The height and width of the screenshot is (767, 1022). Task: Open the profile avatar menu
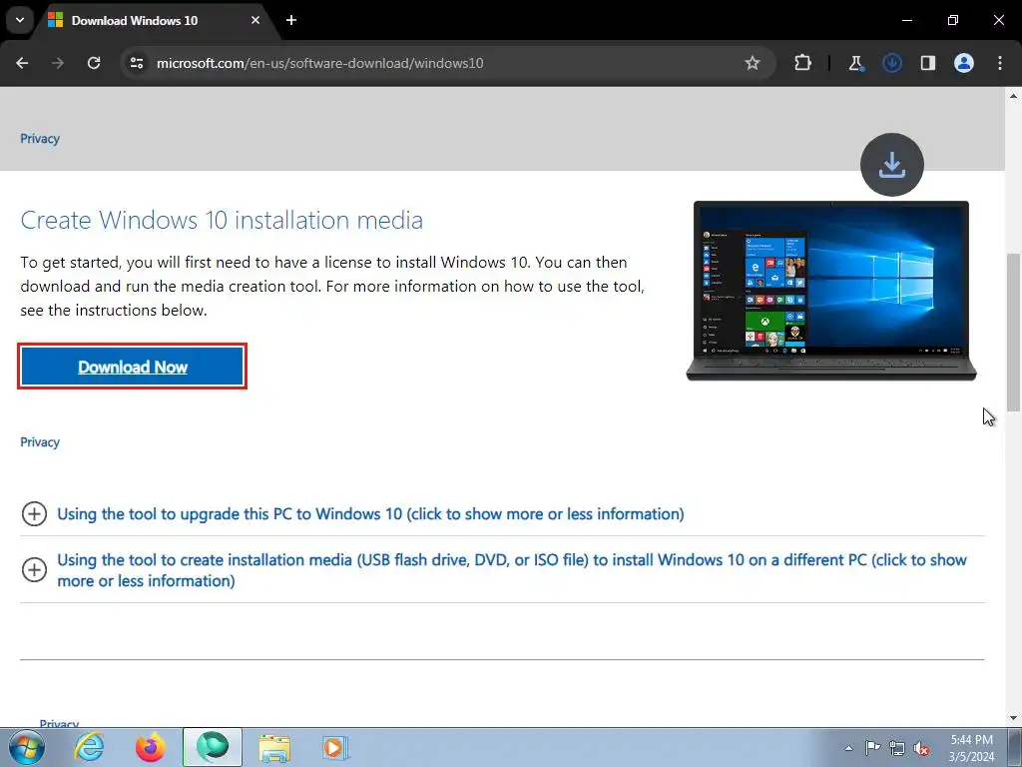point(963,63)
